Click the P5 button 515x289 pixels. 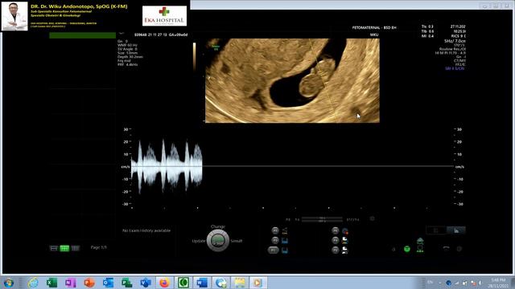[335, 241]
